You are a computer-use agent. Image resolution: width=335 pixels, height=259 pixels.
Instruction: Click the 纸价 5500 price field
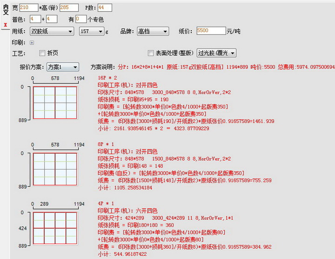[211, 31]
